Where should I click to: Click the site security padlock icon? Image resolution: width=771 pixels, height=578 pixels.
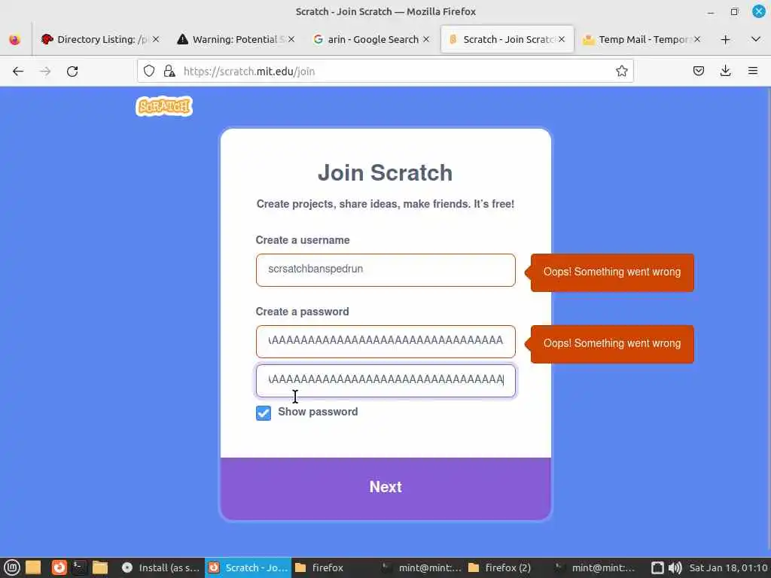coord(169,71)
